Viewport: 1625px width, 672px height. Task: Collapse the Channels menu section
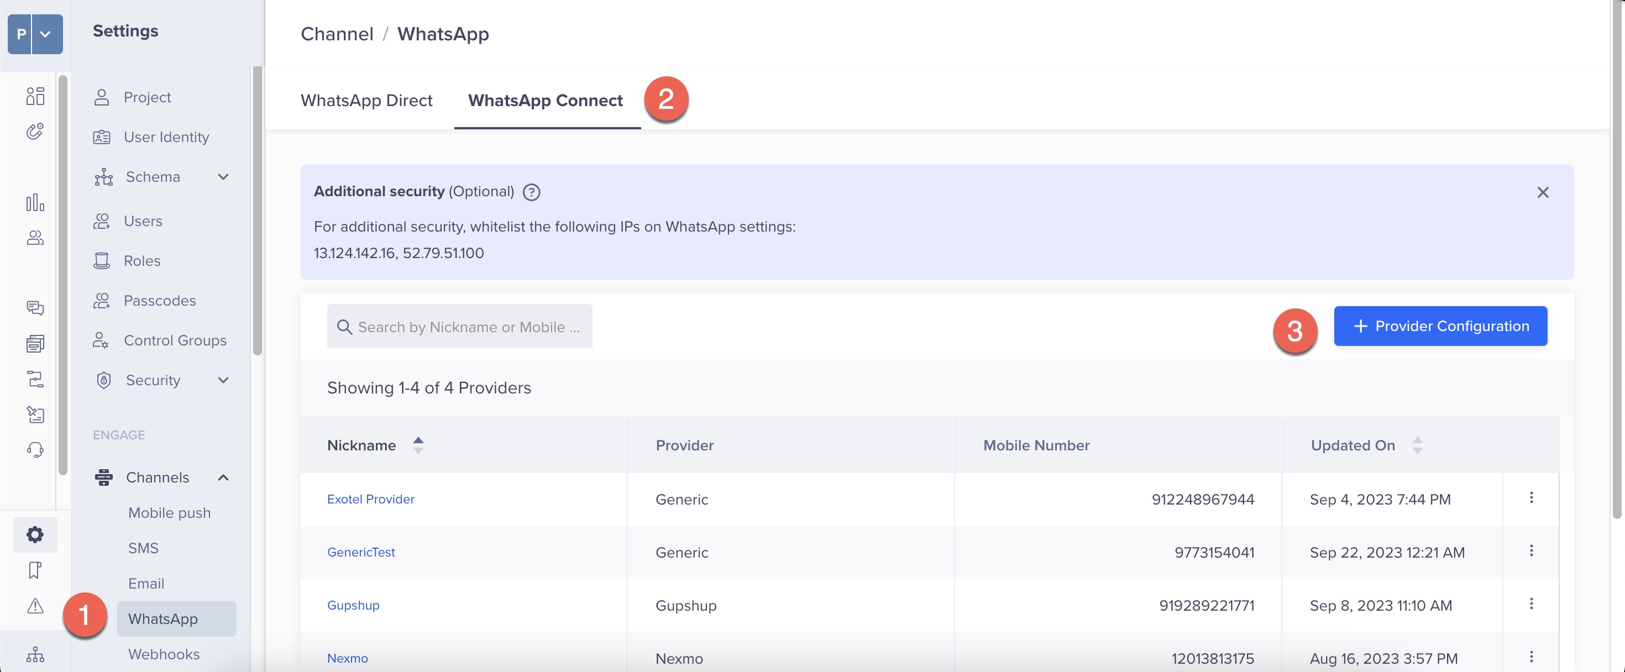coord(223,477)
